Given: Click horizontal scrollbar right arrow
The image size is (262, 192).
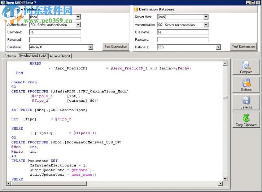Looking at the screenshot, I should [220, 183].
